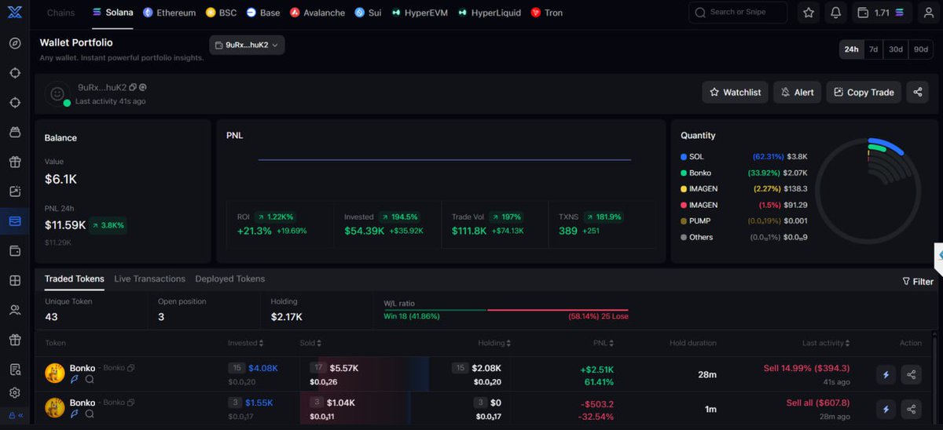
Task: Switch to the Sui chain
Action: pyautogui.click(x=368, y=13)
